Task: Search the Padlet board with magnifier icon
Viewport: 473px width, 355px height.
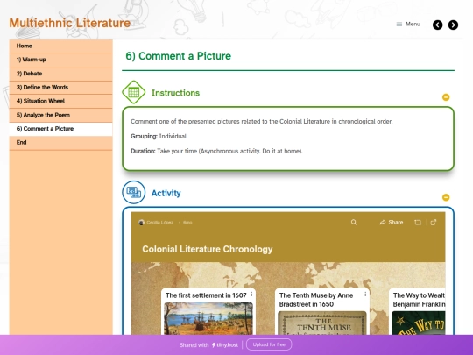Action: (x=354, y=223)
